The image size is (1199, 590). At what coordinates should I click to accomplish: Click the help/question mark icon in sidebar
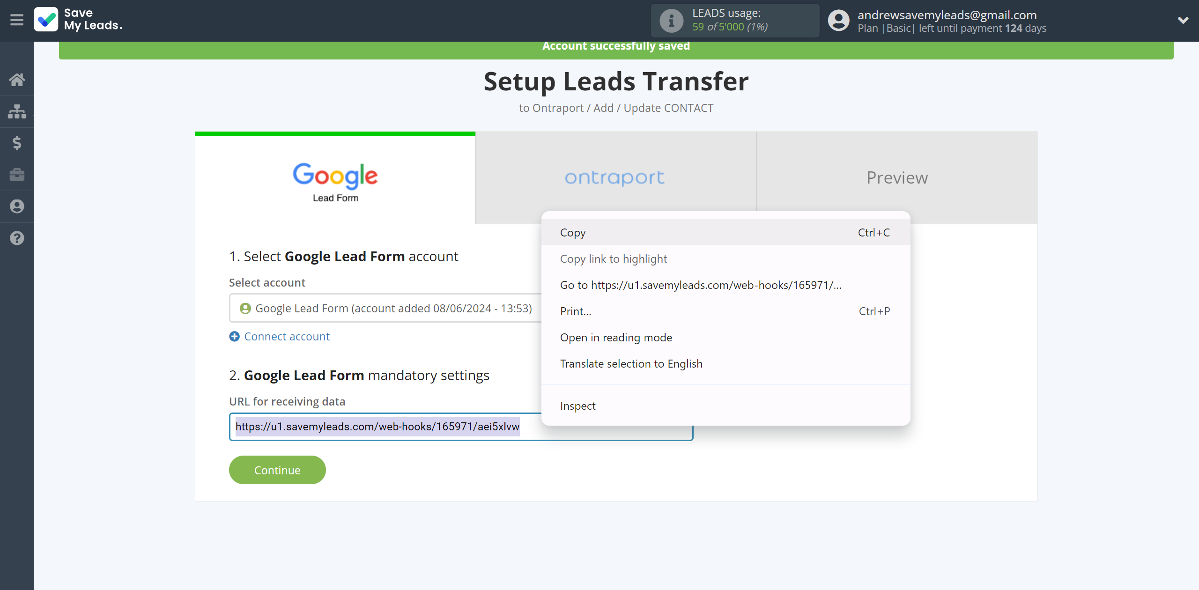point(17,238)
